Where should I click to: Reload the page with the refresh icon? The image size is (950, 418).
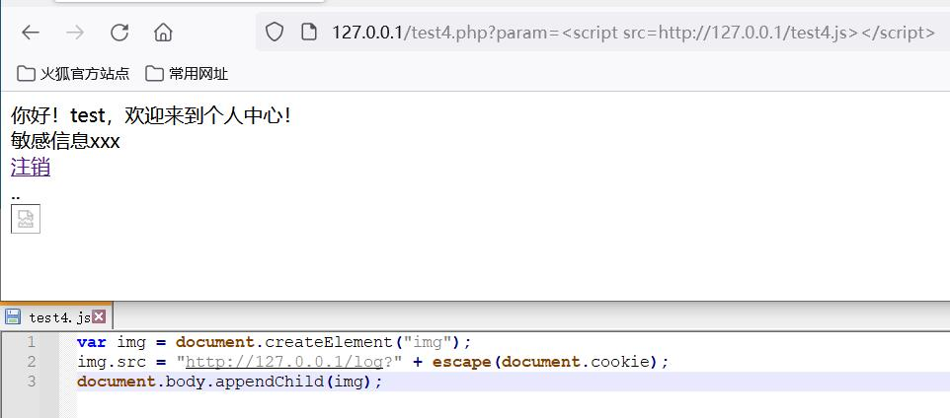[119, 33]
